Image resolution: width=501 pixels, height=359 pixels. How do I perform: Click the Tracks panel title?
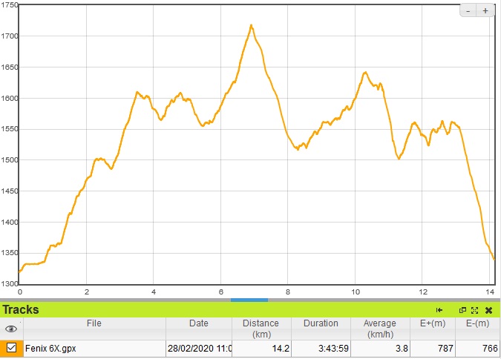21,309
